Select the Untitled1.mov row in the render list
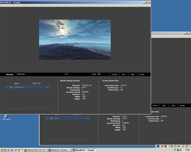This screenshot has height=152, width=191. pos(27,87)
